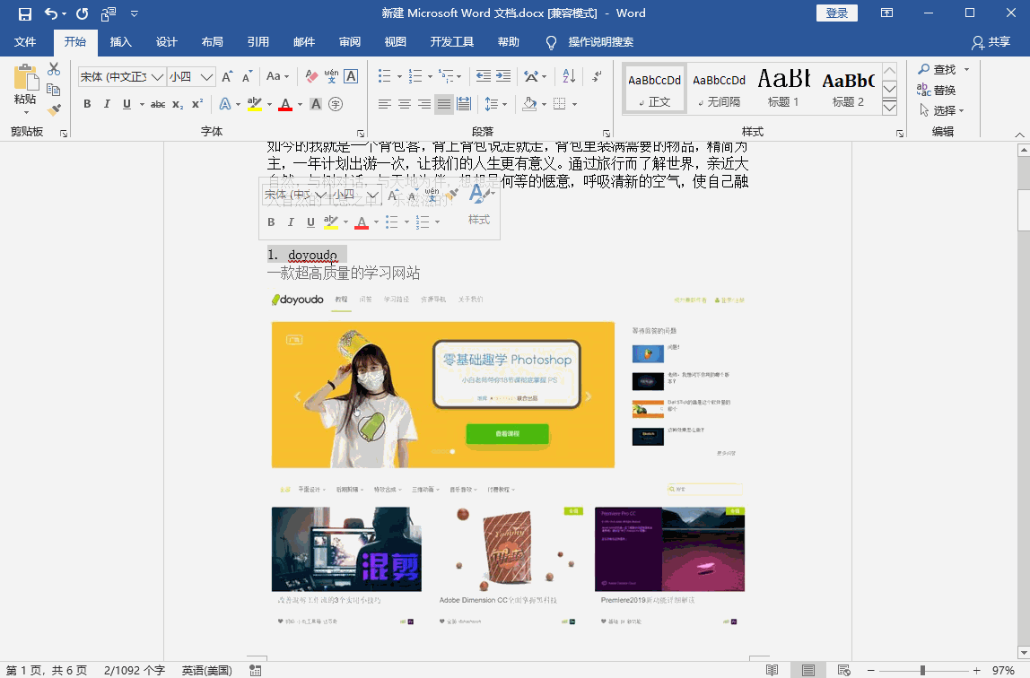The height and width of the screenshot is (678, 1030).
Task: Apply strikethrough formatting to text
Action: pos(158,103)
